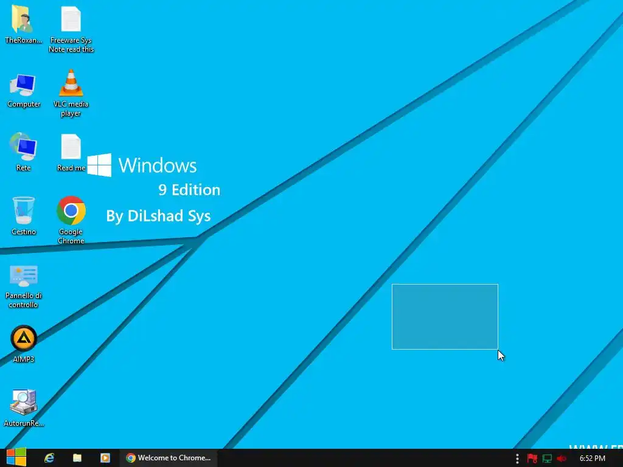Select the Freeware Sys Note read this file

coord(71,29)
